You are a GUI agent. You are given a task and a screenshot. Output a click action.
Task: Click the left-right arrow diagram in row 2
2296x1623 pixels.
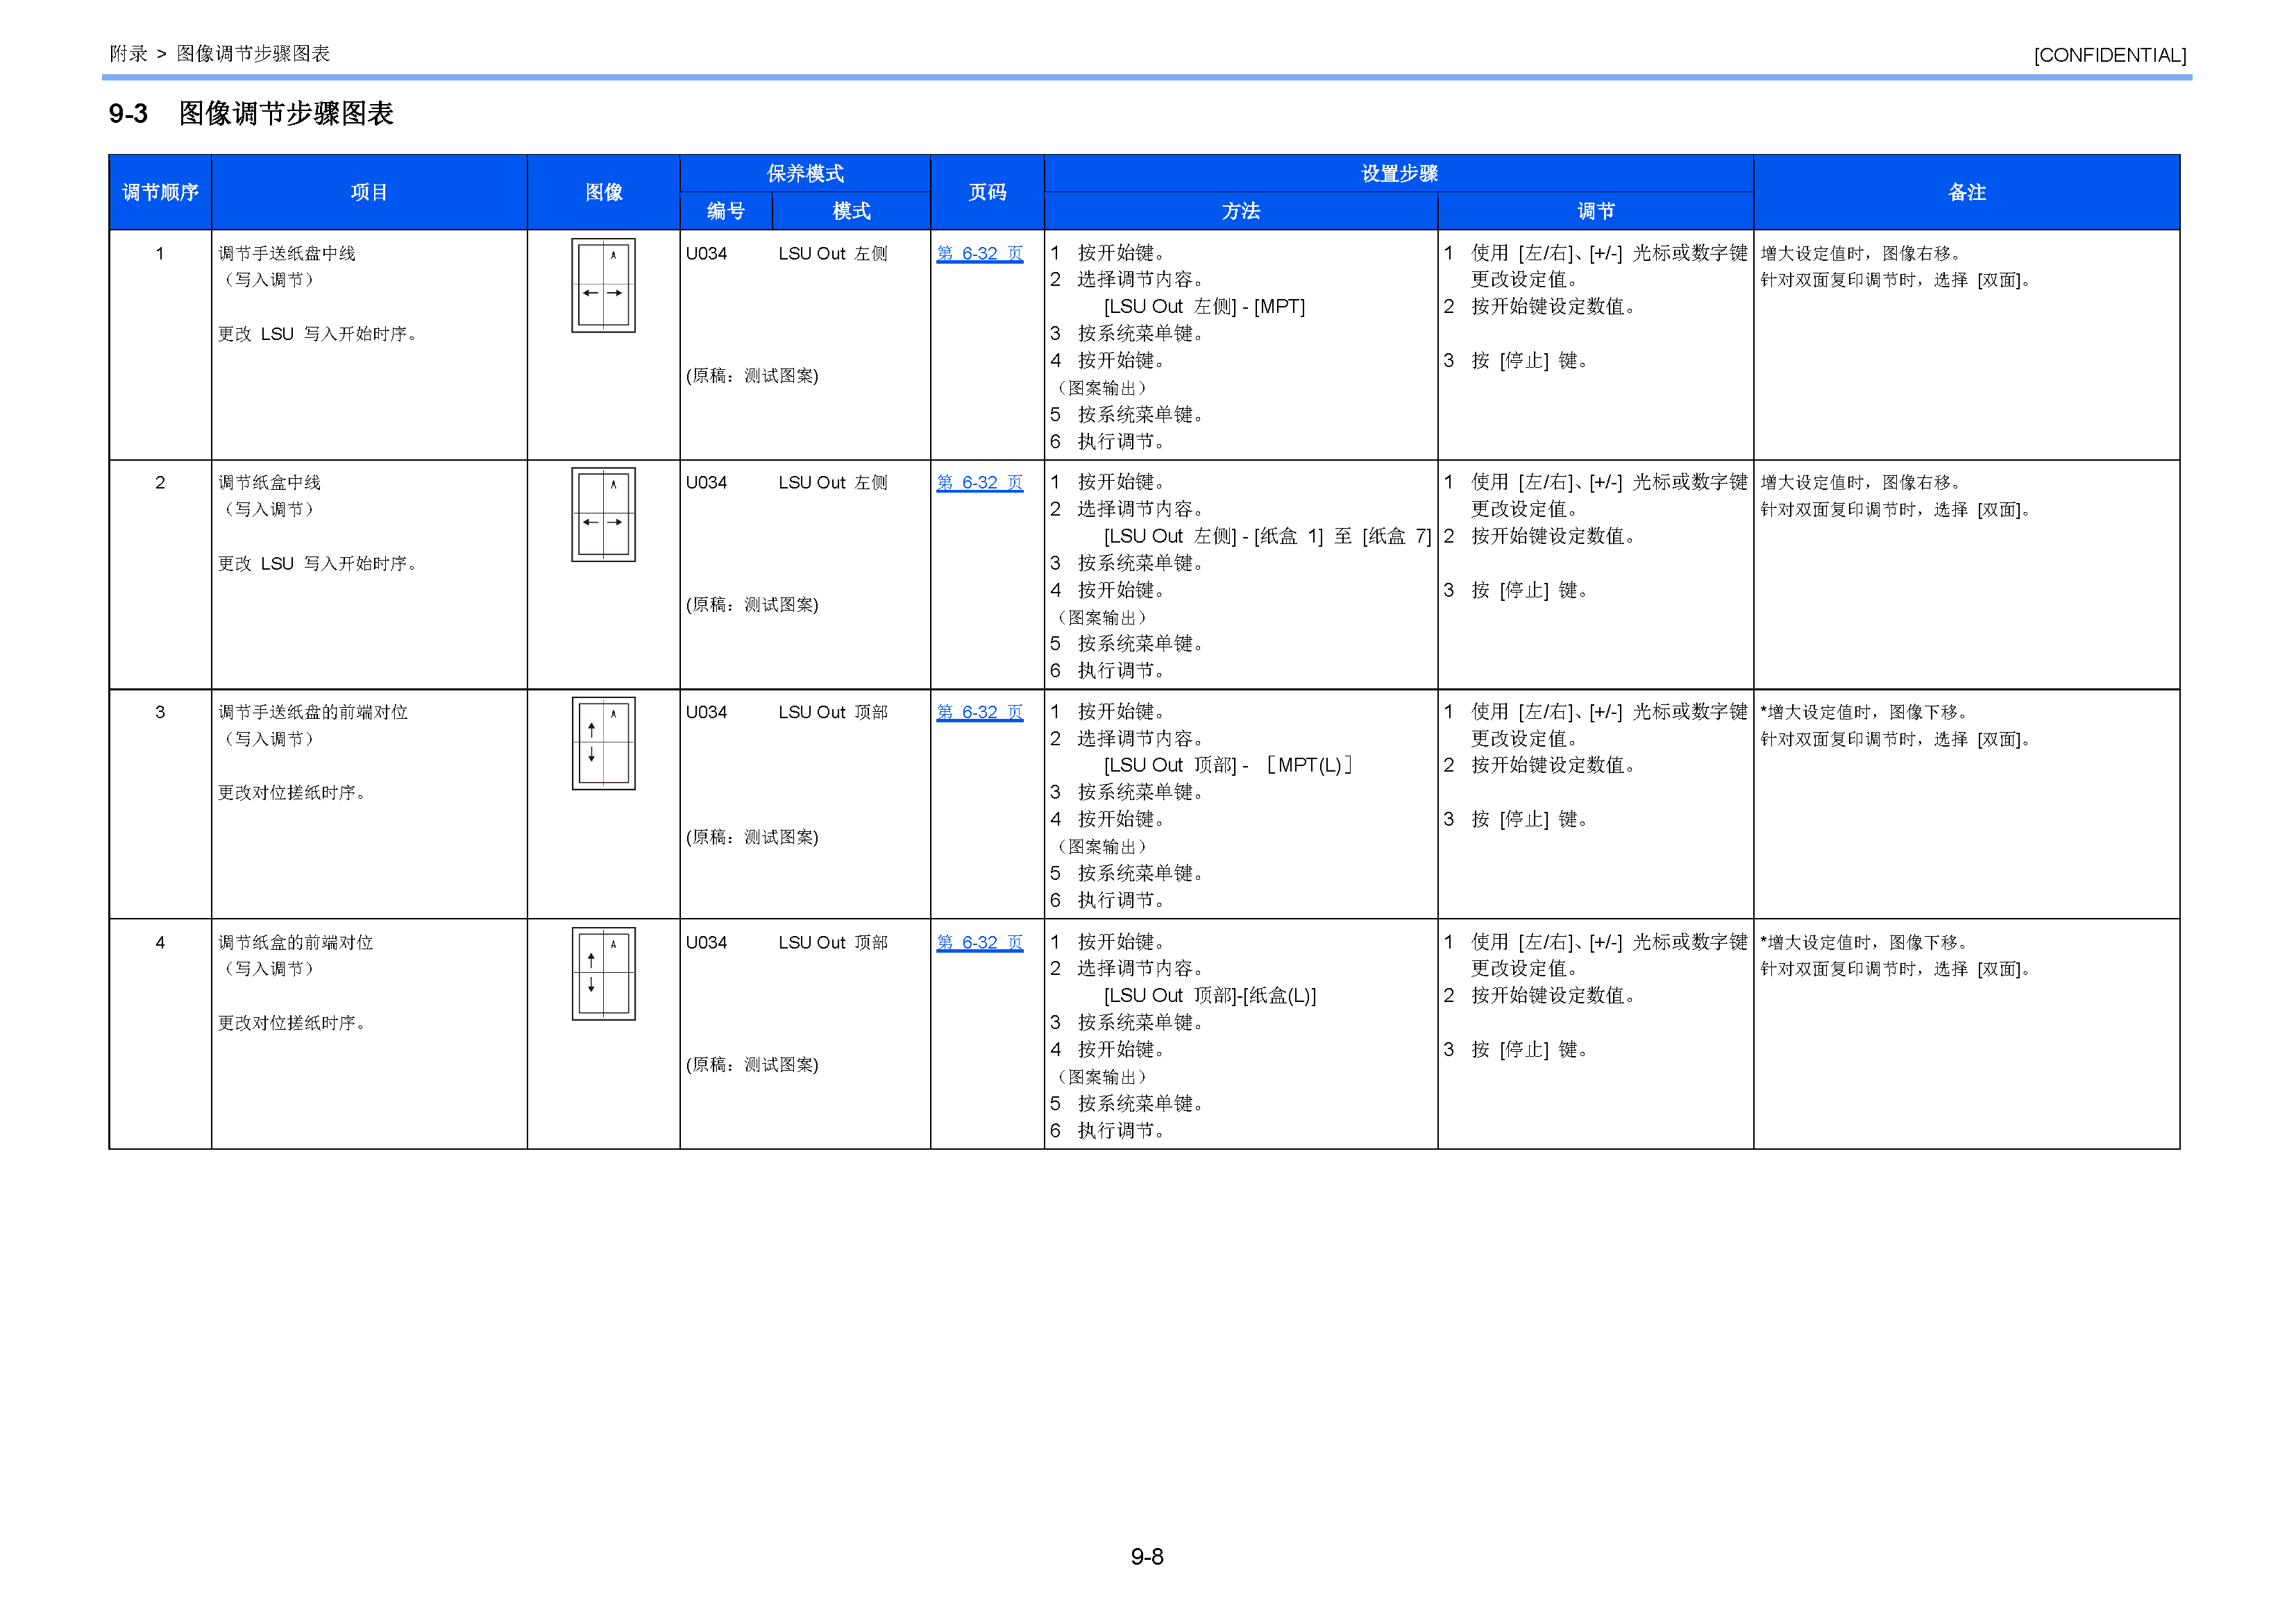[603, 515]
